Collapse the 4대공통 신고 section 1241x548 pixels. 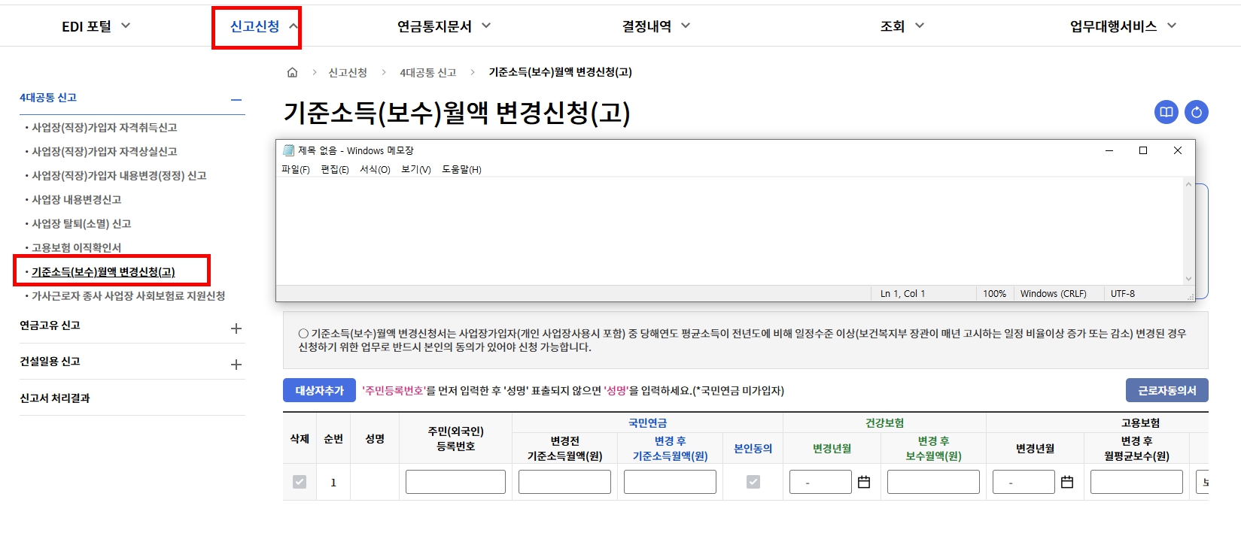[x=236, y=99]
